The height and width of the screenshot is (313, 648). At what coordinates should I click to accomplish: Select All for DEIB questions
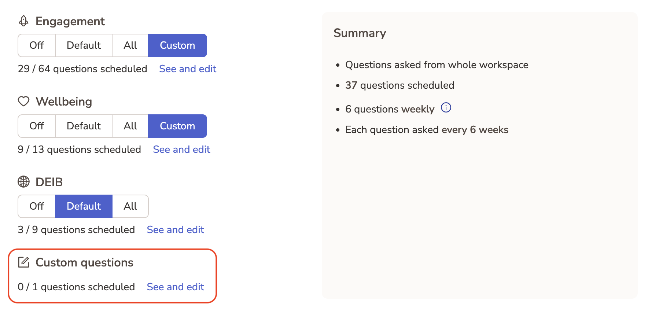coord(130,206)
